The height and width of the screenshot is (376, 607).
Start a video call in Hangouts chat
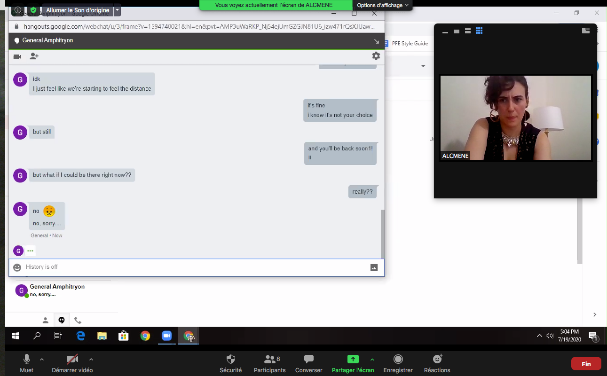coord(17,56)
